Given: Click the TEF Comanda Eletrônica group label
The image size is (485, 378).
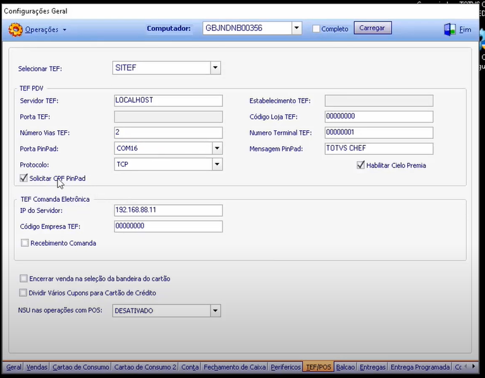Looking at the screenshot, I should tap(55, 199).
